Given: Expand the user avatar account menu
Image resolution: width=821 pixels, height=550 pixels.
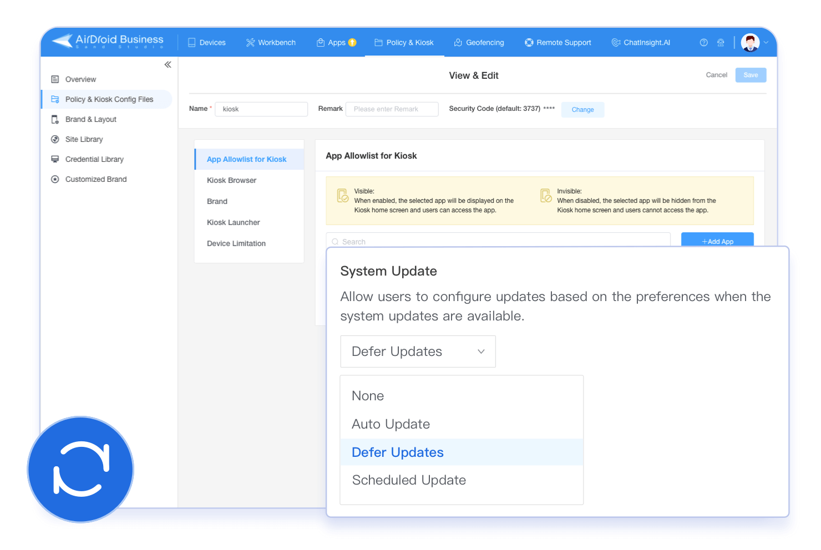Looking at the screenshot, I should (x=753, y=42).
